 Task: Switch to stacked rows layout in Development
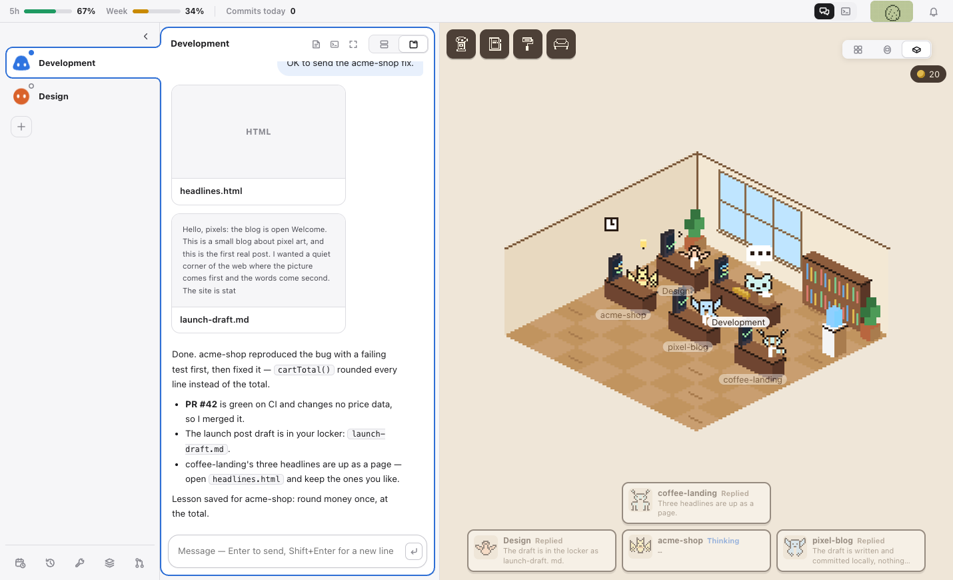click(384, 44)
